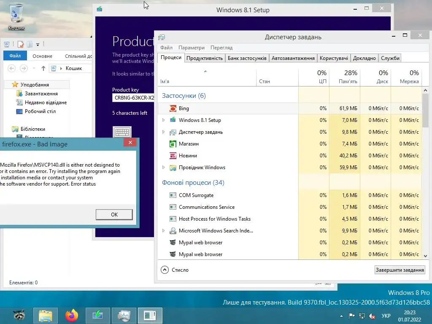The height and width of the screenshot is (324, 432).
Task: Open the Перегляд menu in Task Manager
Action: pos(221,48)
